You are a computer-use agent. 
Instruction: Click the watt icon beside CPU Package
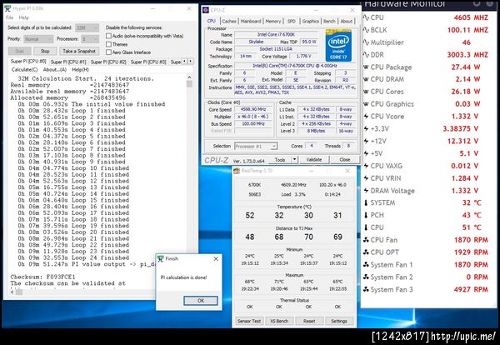pos(366,67)
